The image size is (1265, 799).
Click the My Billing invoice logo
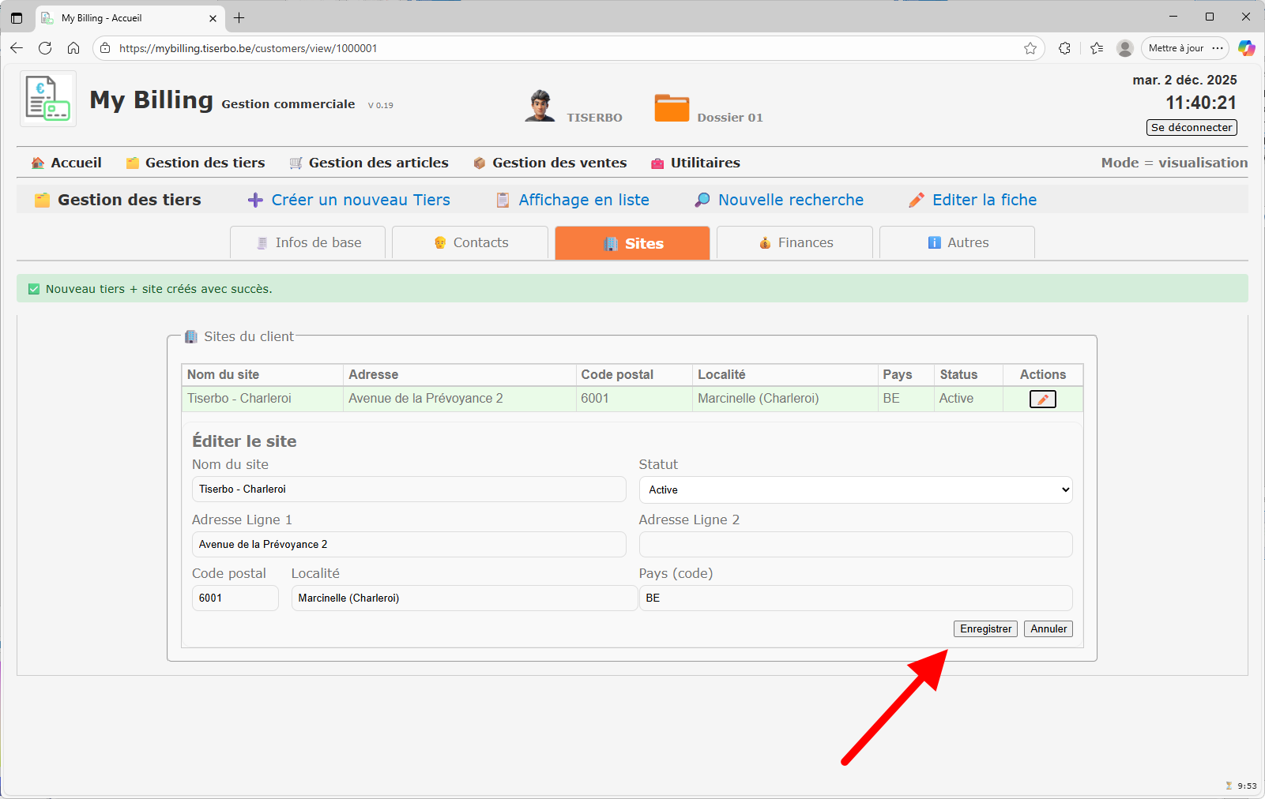pyautogui.click(x=47, y=98)
